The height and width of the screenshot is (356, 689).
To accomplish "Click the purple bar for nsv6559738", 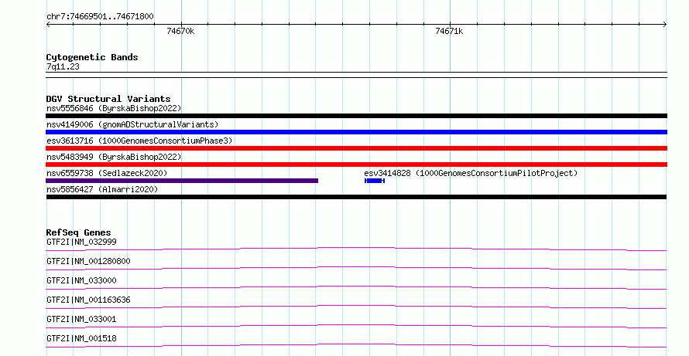I will click(x=182, y=181).
